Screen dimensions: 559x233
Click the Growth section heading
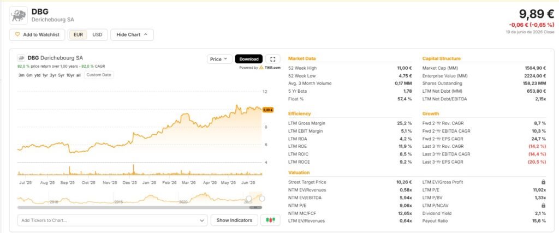coord(431,113)
